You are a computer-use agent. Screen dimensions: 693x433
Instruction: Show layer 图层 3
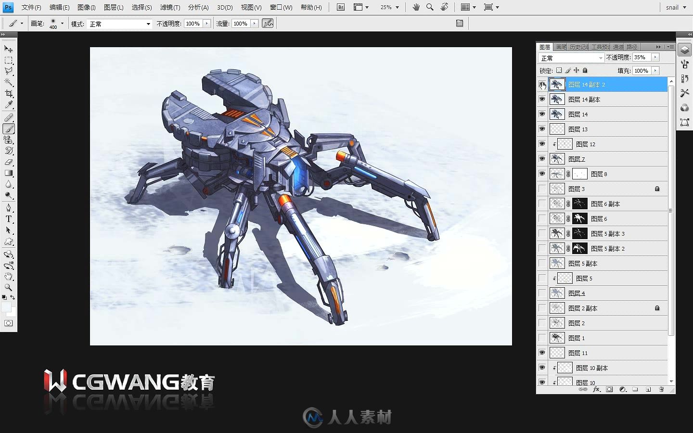pyautogui.click(x=542, y=189)
